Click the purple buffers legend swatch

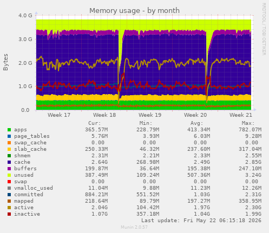[x=9, y=169]
